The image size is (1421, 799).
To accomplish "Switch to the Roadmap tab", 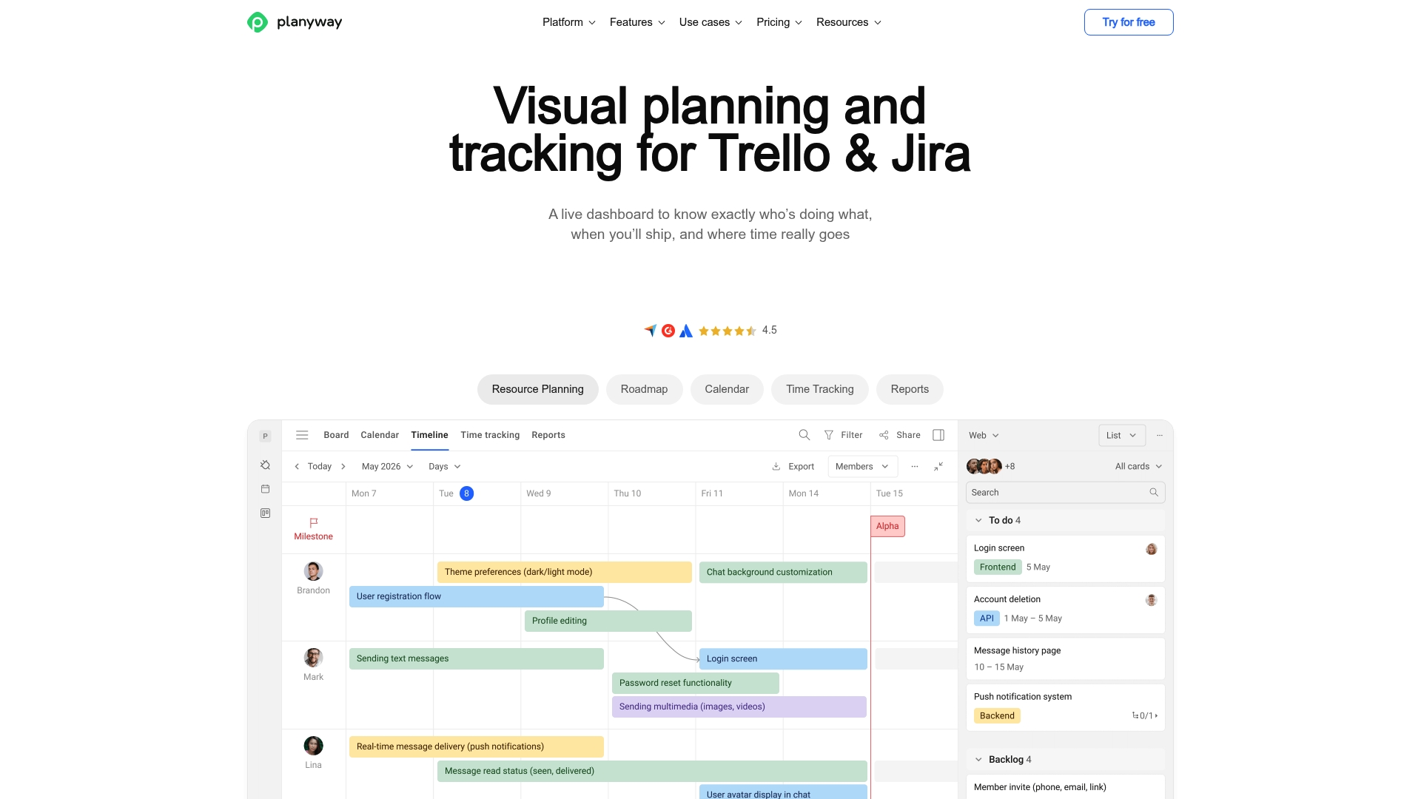I will click(x=644, y=389).
